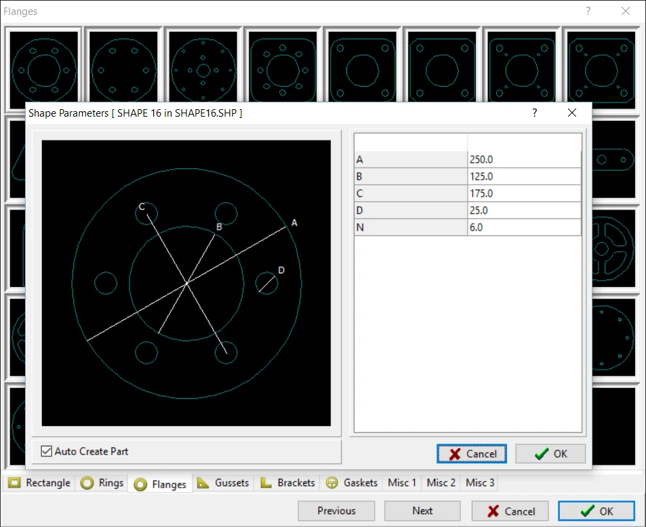Switch to the Brackets tab
The image size is (646, 527).
(287, 482)
